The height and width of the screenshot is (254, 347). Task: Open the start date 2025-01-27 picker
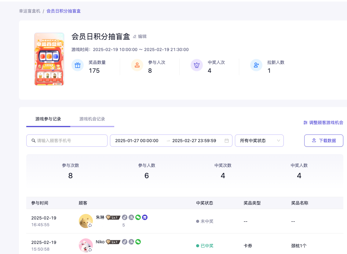137,141
